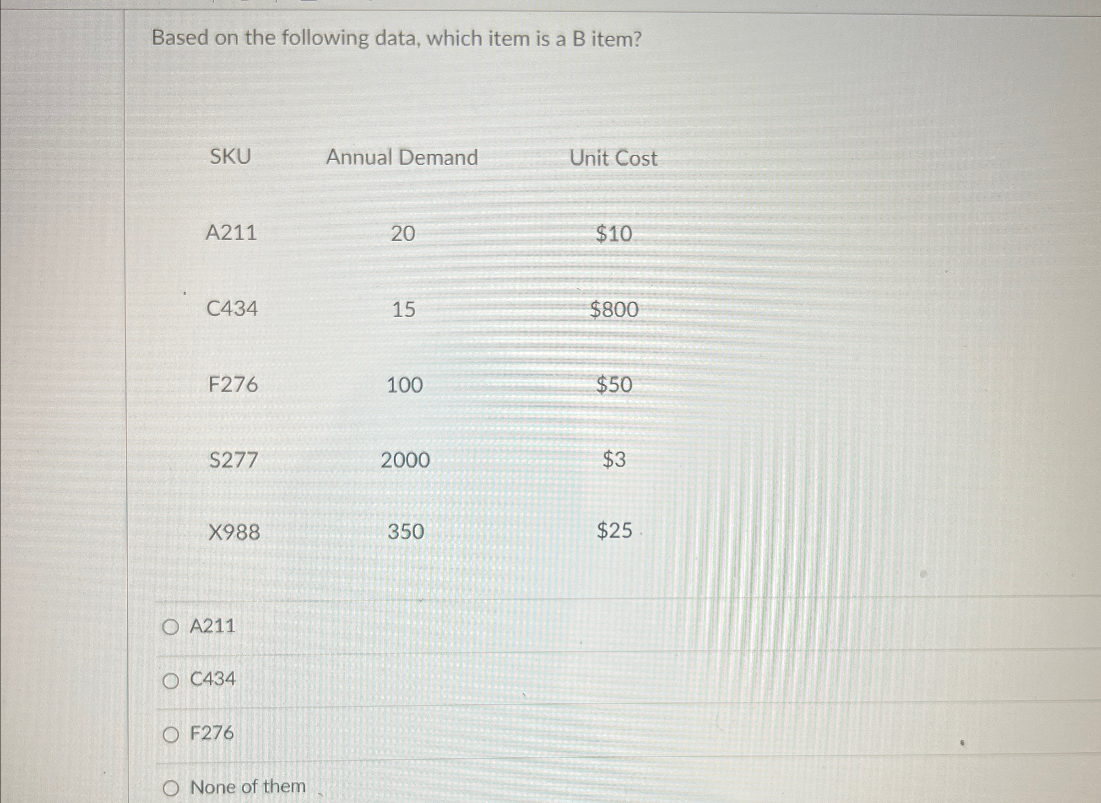Click the SKU column header
1101x803 pixels.
(230, 156)
